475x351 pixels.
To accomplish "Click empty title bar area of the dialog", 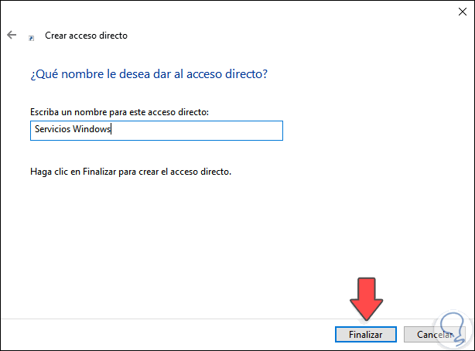I will (x=232, y=12).
